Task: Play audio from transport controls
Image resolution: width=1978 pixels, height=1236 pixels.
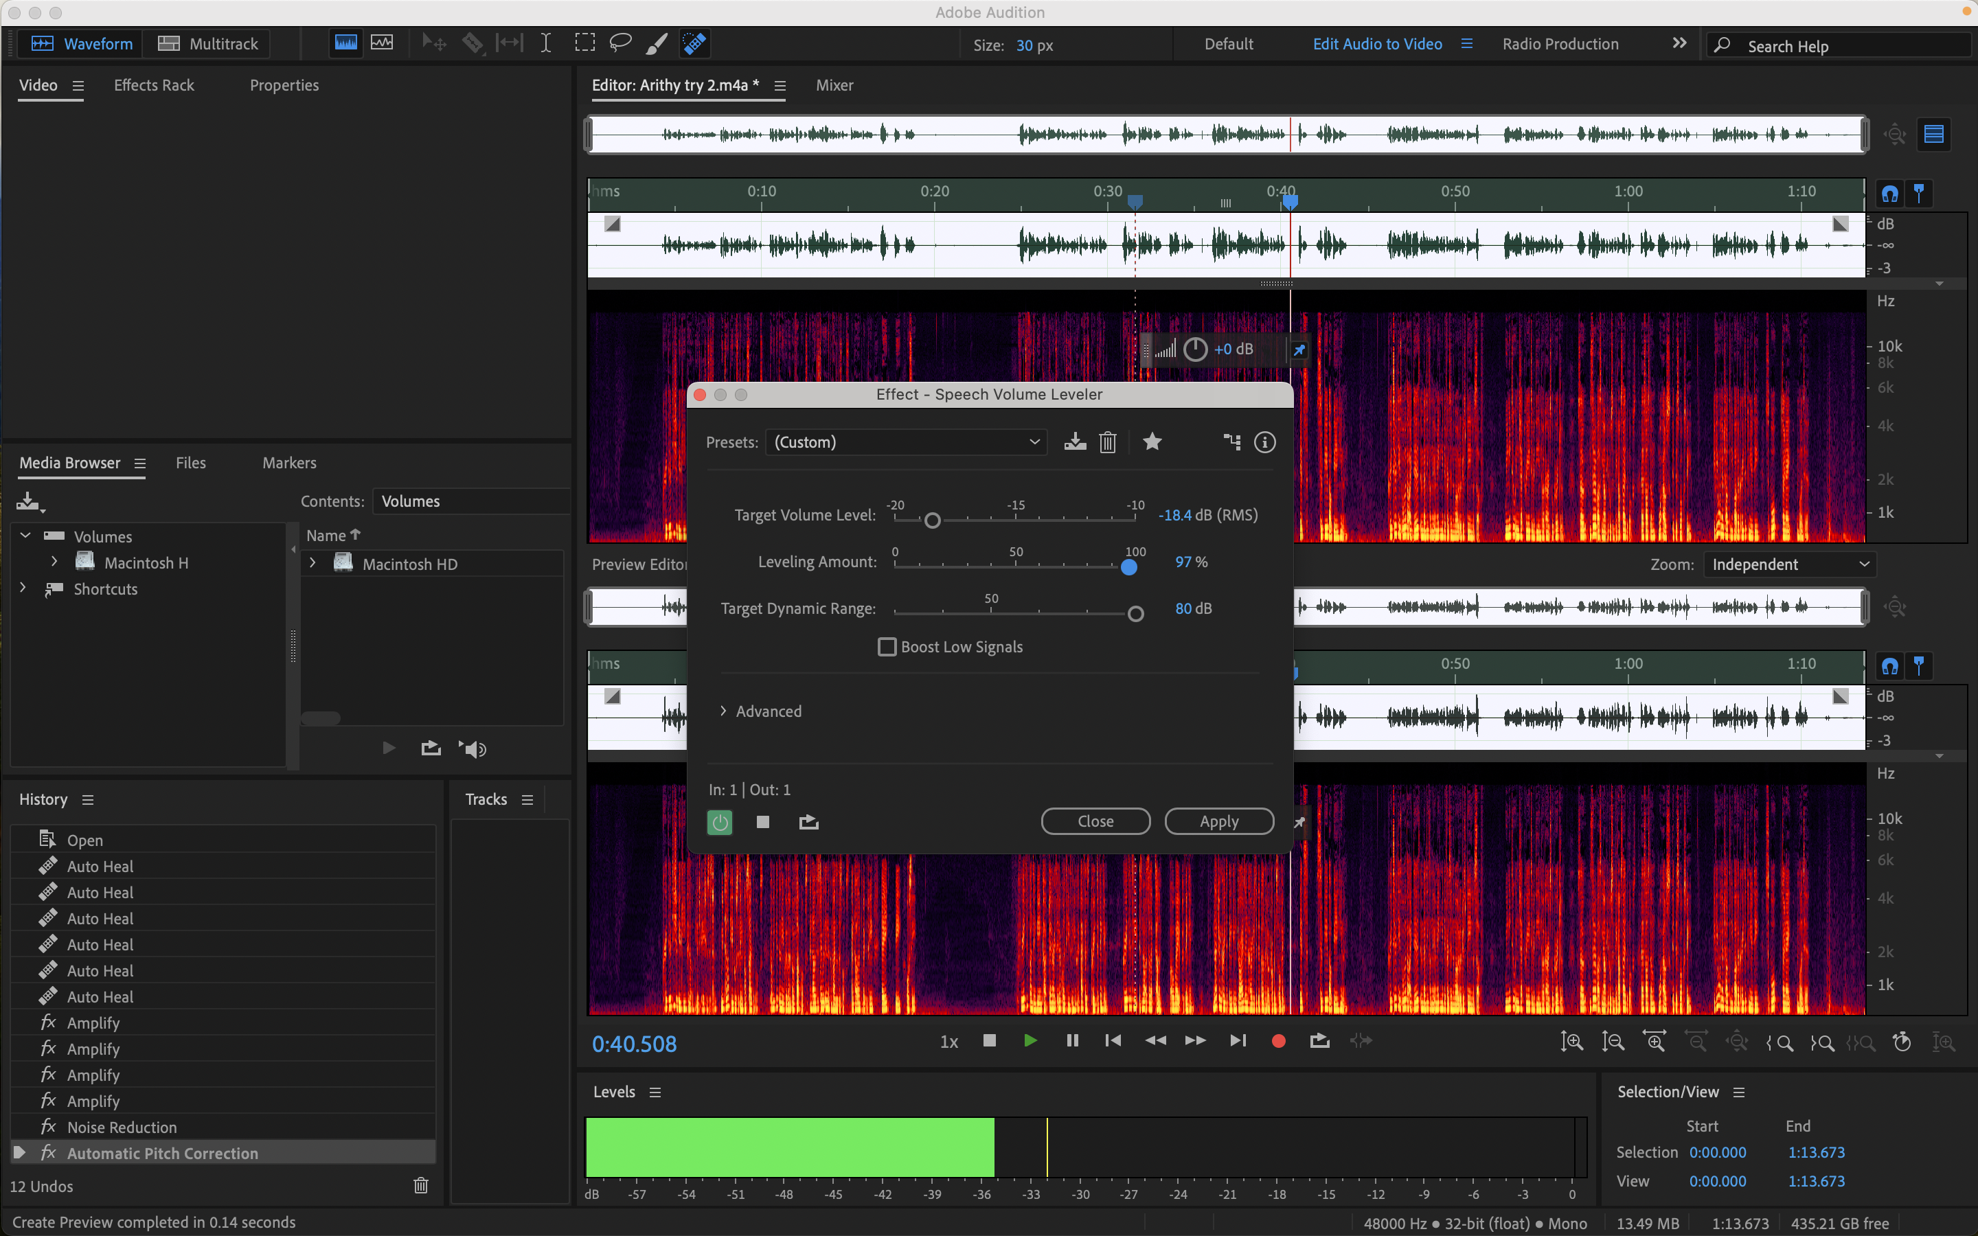Action: (1030, 1040)
